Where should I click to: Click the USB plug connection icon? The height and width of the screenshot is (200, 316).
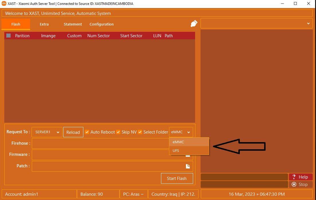194,23
